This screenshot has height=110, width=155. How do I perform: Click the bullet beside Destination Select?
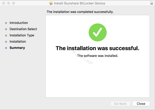coord(6,29)
